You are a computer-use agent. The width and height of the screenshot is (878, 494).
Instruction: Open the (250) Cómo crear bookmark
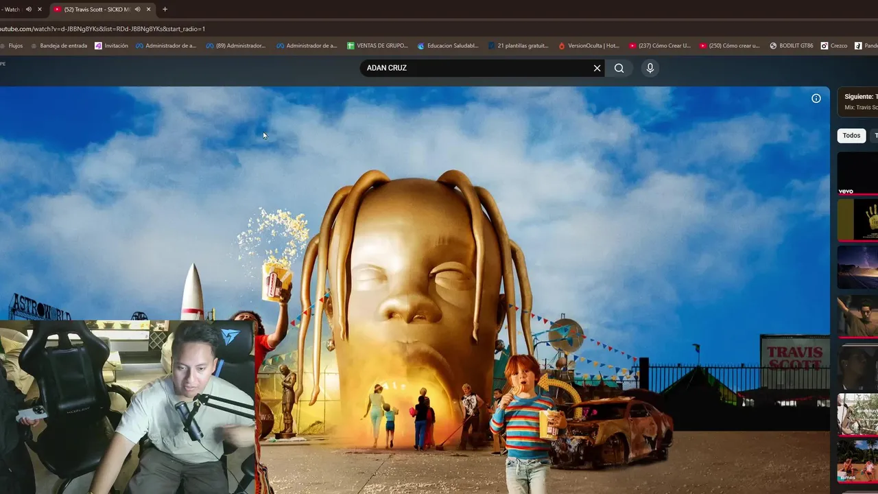(730, 45)
